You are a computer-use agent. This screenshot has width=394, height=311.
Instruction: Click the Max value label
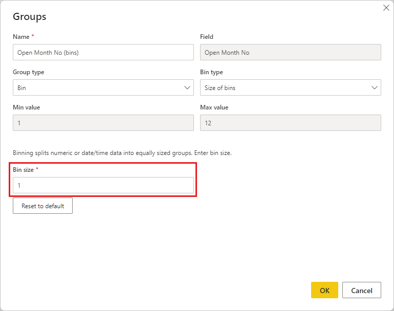pos(214,107)
